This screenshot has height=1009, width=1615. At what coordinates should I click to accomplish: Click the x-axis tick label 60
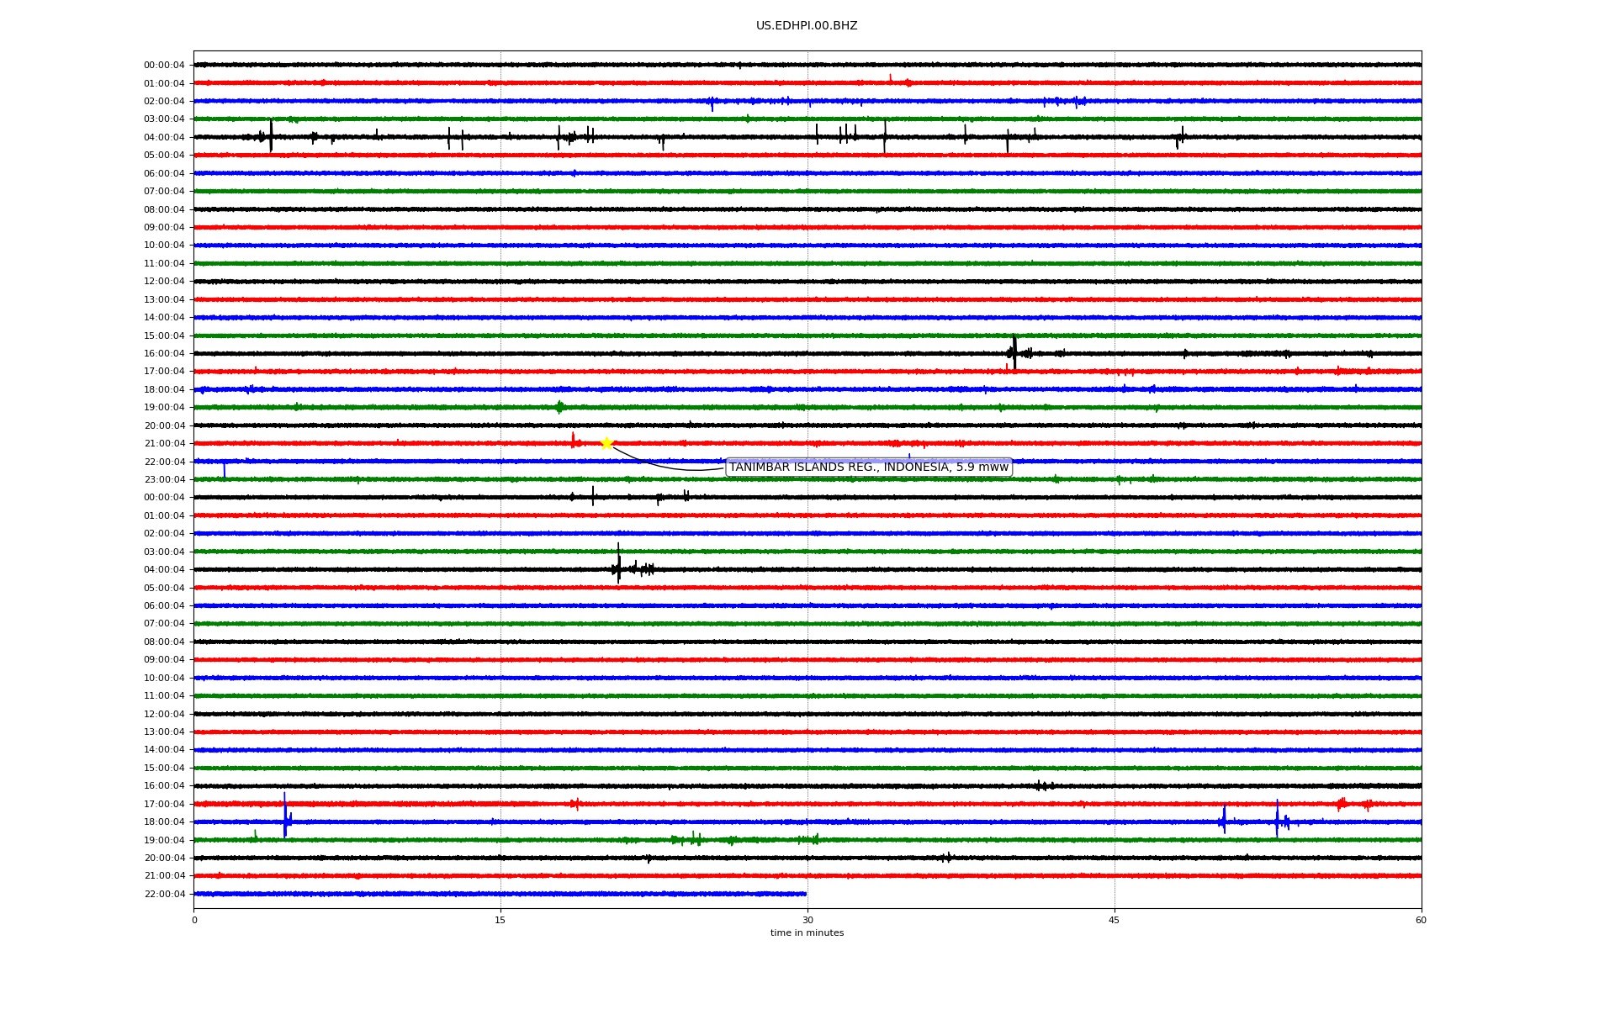tap(1421, 920)
